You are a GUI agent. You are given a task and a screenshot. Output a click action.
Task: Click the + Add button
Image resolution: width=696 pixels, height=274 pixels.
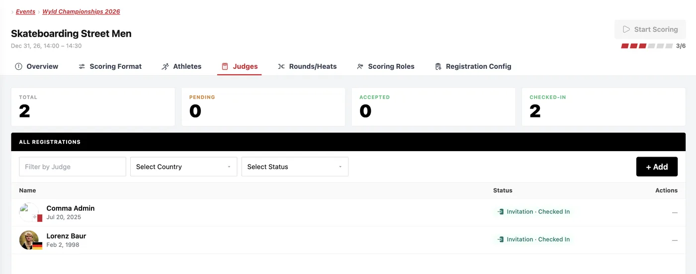[657, 166]
